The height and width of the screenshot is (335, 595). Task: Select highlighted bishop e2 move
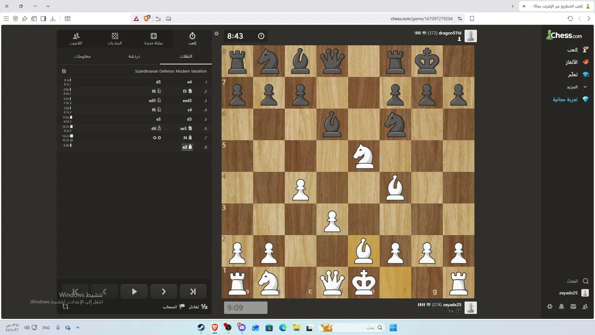tap(187, 147)
